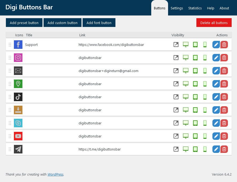Click the drag handle of the download row

pyautogui.click(x=10, y=110)
